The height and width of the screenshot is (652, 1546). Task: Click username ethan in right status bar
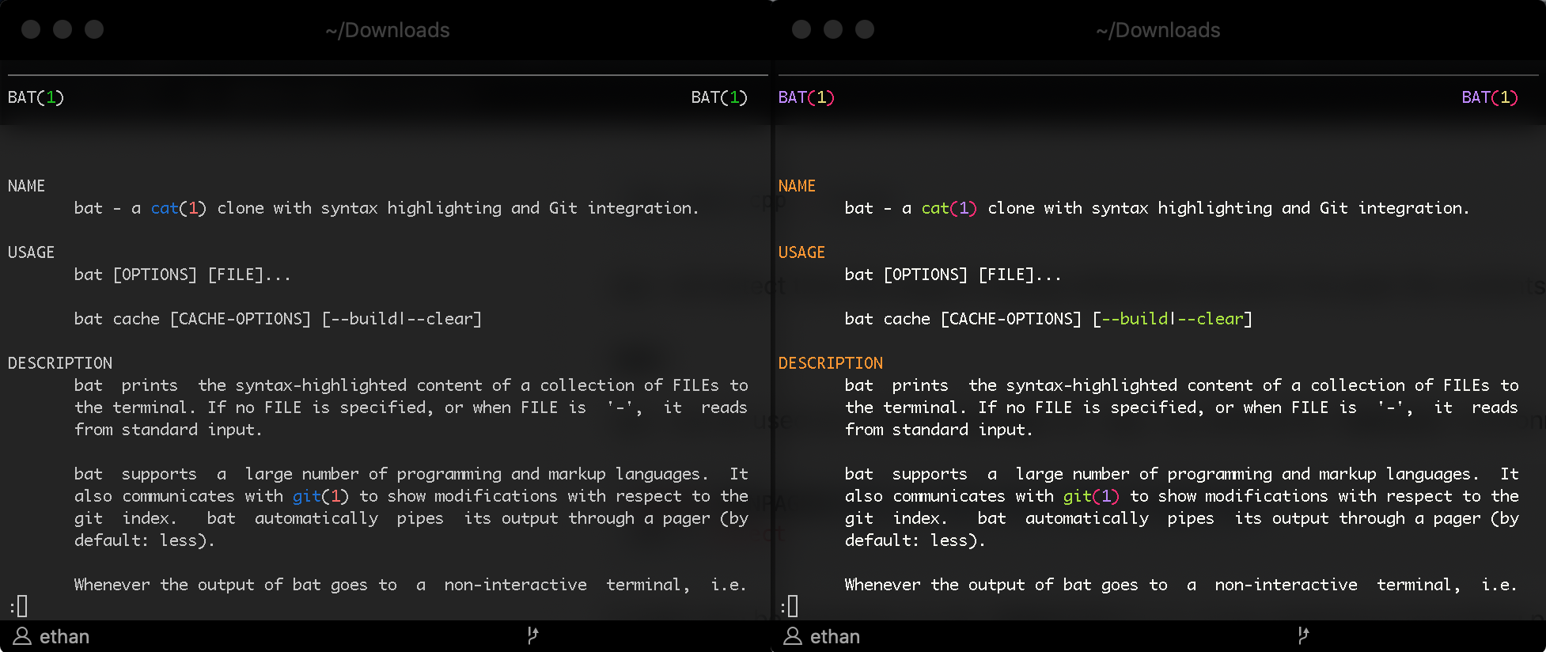point(835,637)
